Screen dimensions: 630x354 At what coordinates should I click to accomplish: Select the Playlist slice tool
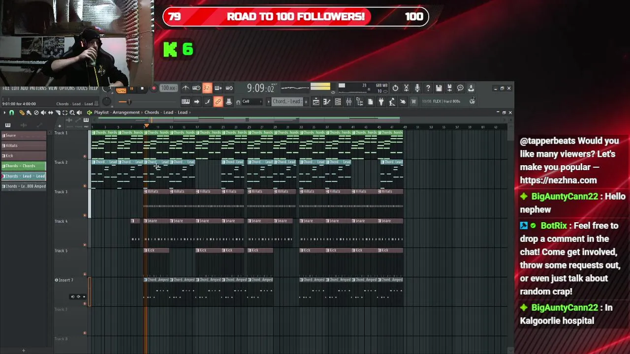click(x=58, y=113)
